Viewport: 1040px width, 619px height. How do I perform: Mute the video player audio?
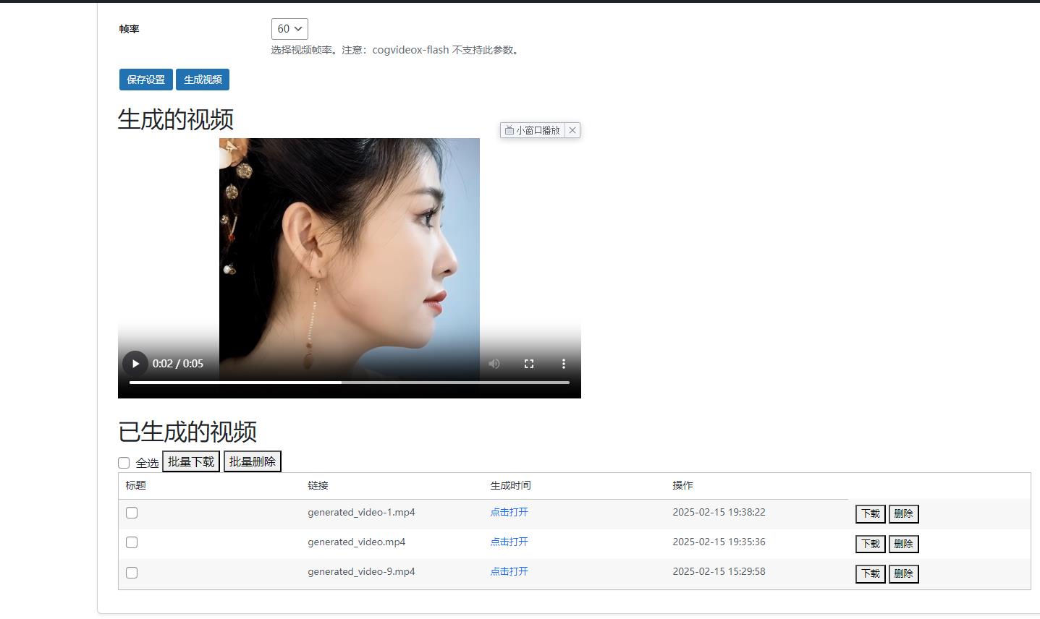tap(494, 364)
